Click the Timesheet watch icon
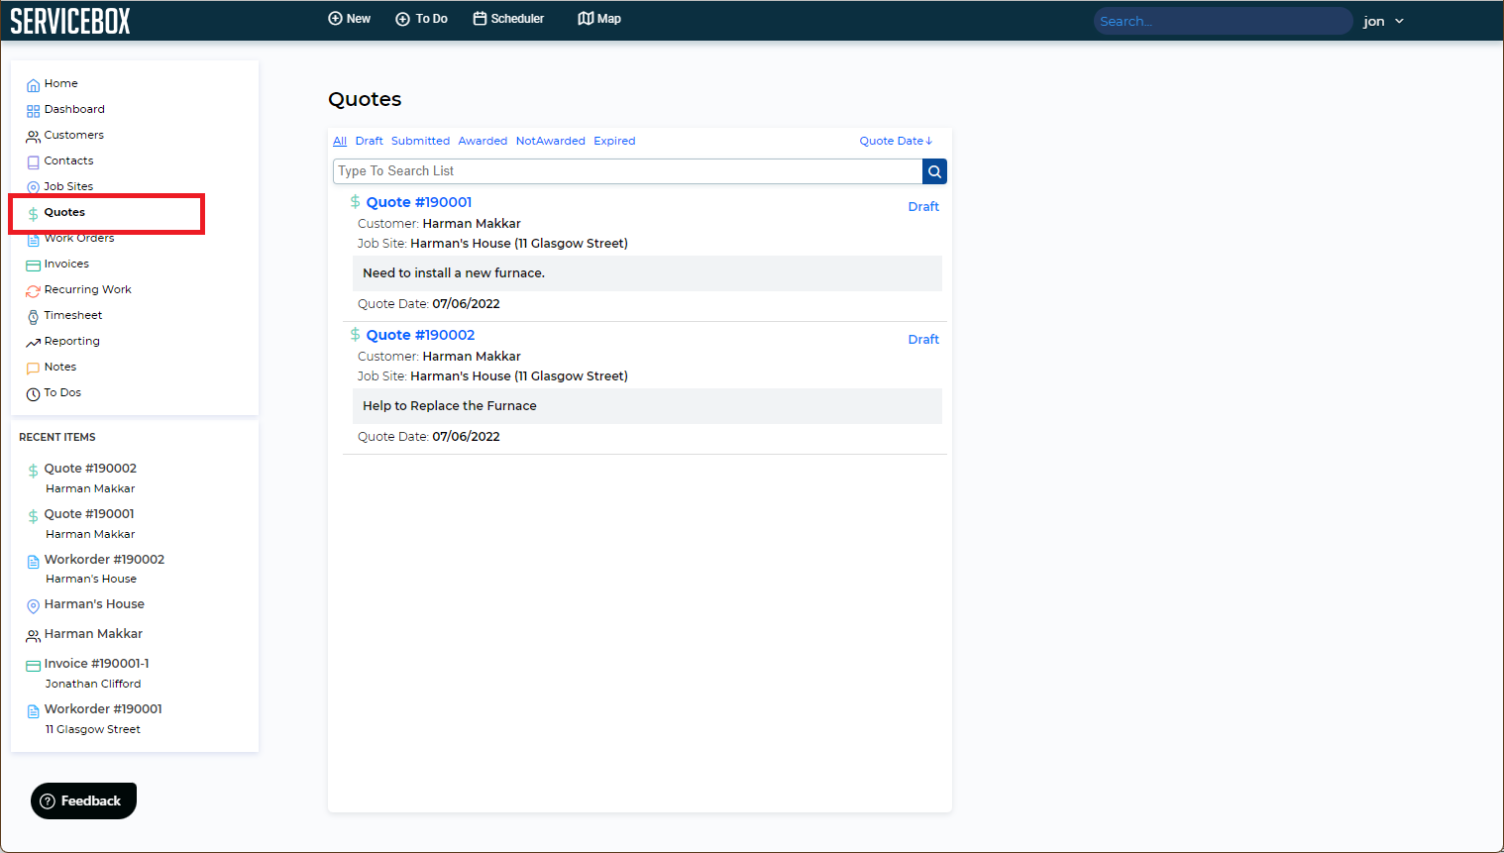The height and width of the screenshot is (853, 1504). (x=33, y=317)
